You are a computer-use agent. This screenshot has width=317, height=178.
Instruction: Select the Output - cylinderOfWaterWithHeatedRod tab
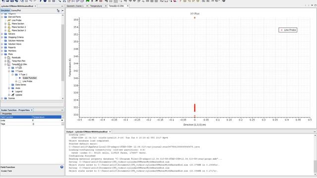tap(87, 132)
